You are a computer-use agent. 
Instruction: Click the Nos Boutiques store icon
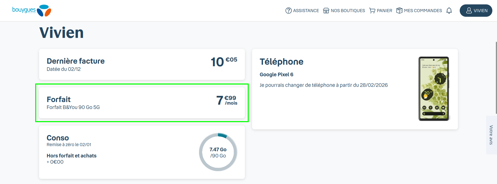click(x=326, y=11)
